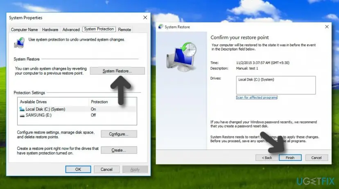Click the Off protection status for SAMSUNG
The image size is (339, 189).
pyautogui.click(x=93, y=115)
